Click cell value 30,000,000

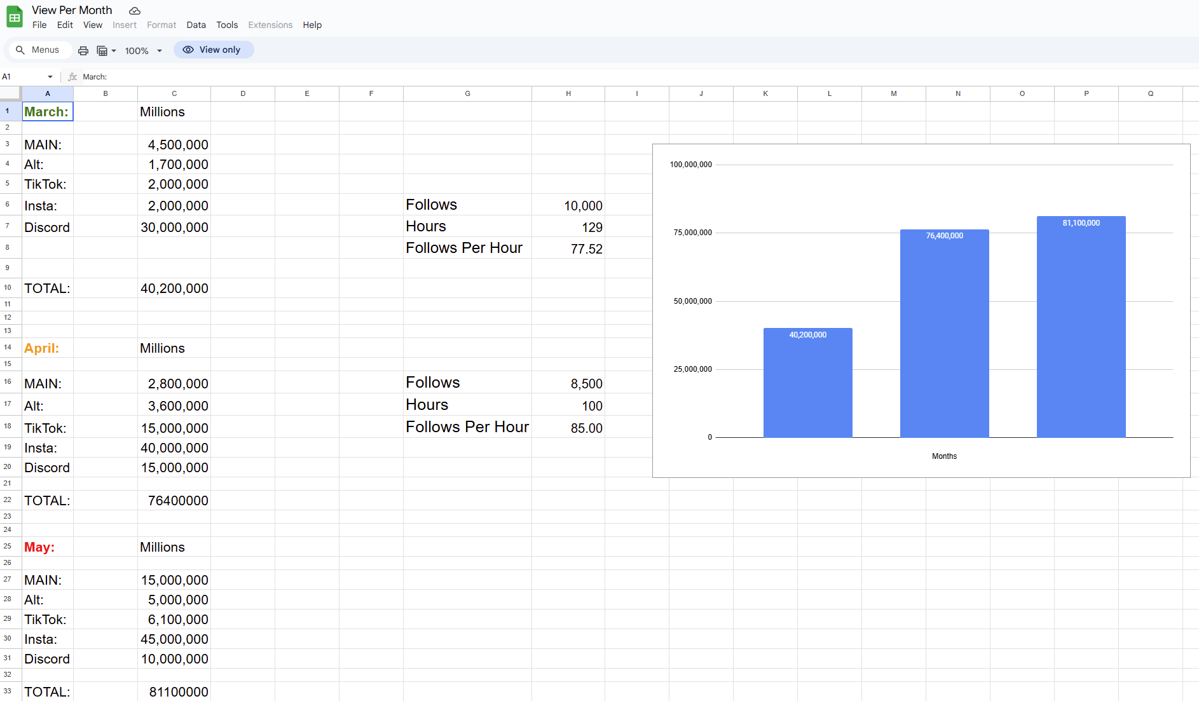[174, 227]
